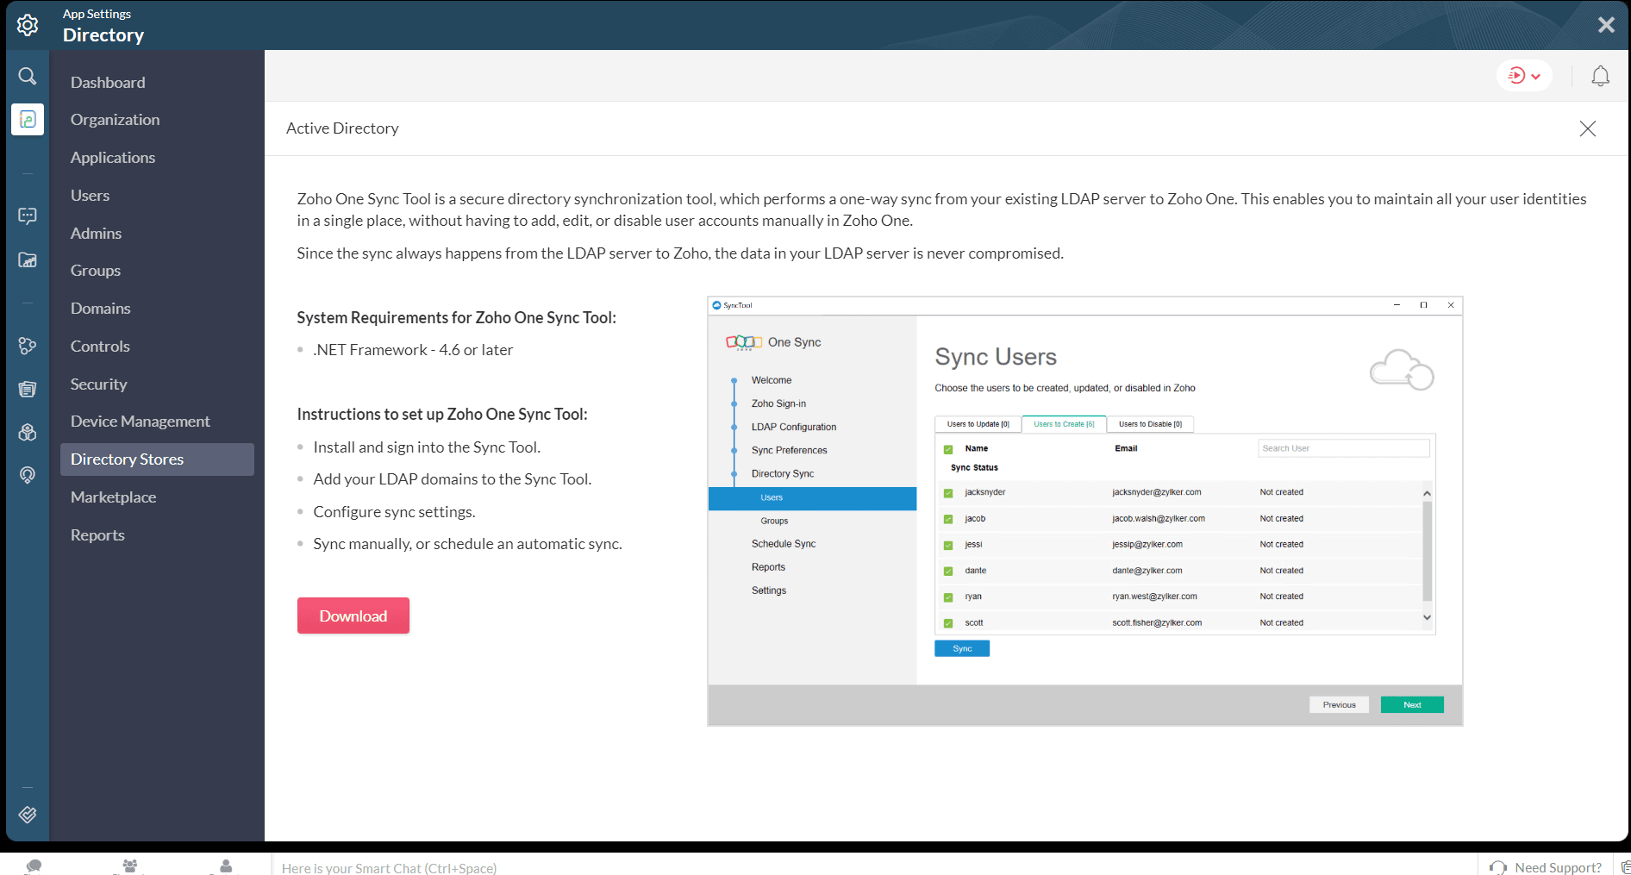Click the location pin icon in rail
The height and width of the screenshot is (875, 1631).
[28, 475]
